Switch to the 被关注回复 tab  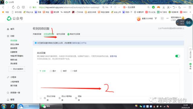pyautogui.click(x=61, y=34)
